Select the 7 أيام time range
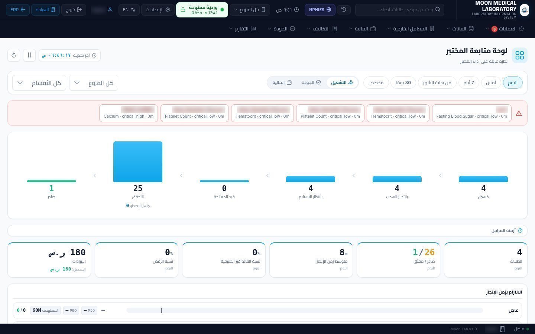The height and width of the screenshot is (334, 535). tap(469, 83)
